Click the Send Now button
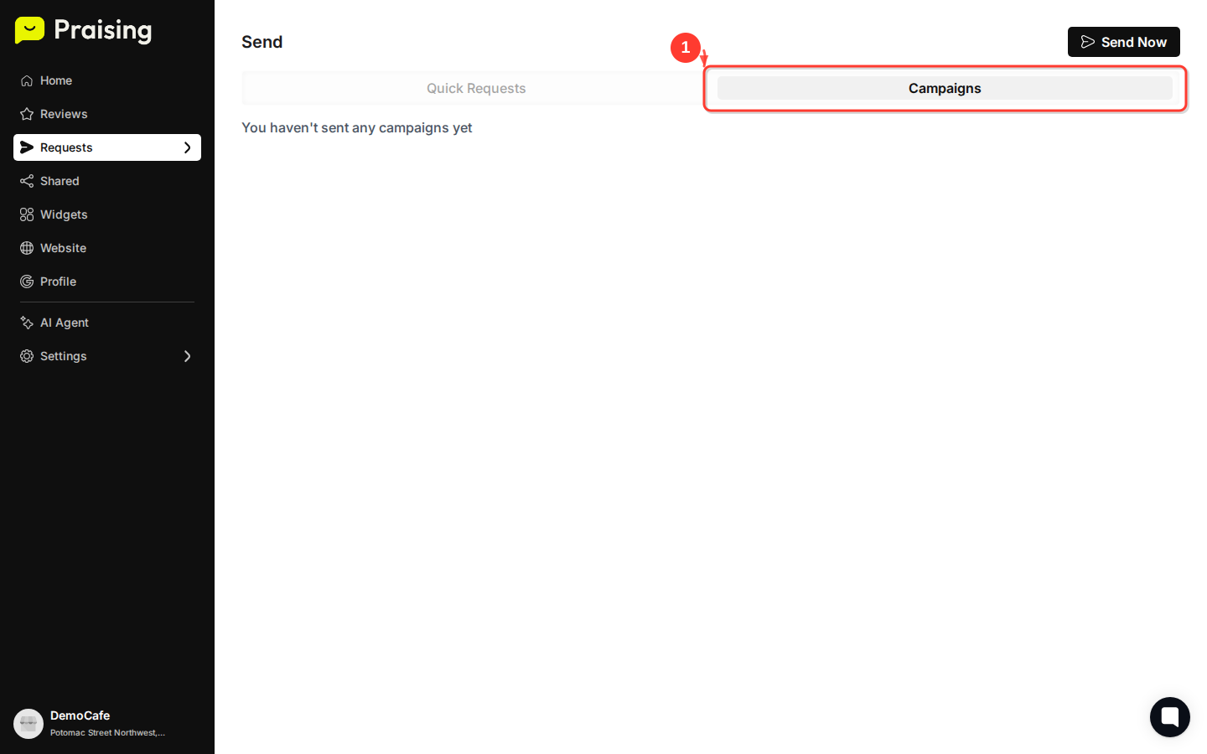This screenshot has height=754, width=1207. [x=1123, y=42]
